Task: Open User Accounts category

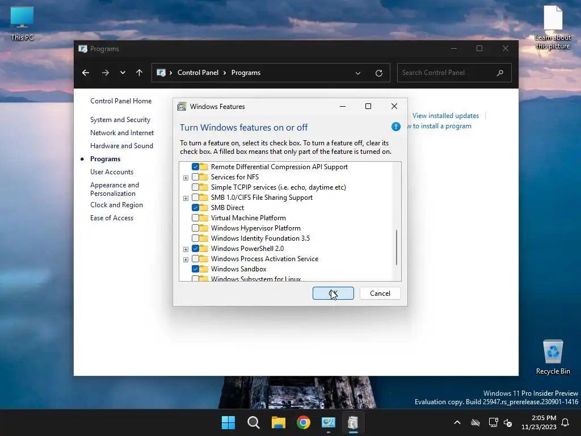Action: (x=112, y=172)
